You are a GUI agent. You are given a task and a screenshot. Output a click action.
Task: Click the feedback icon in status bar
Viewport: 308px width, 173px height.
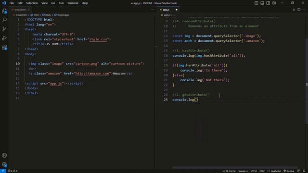click(x=298, y=171)
